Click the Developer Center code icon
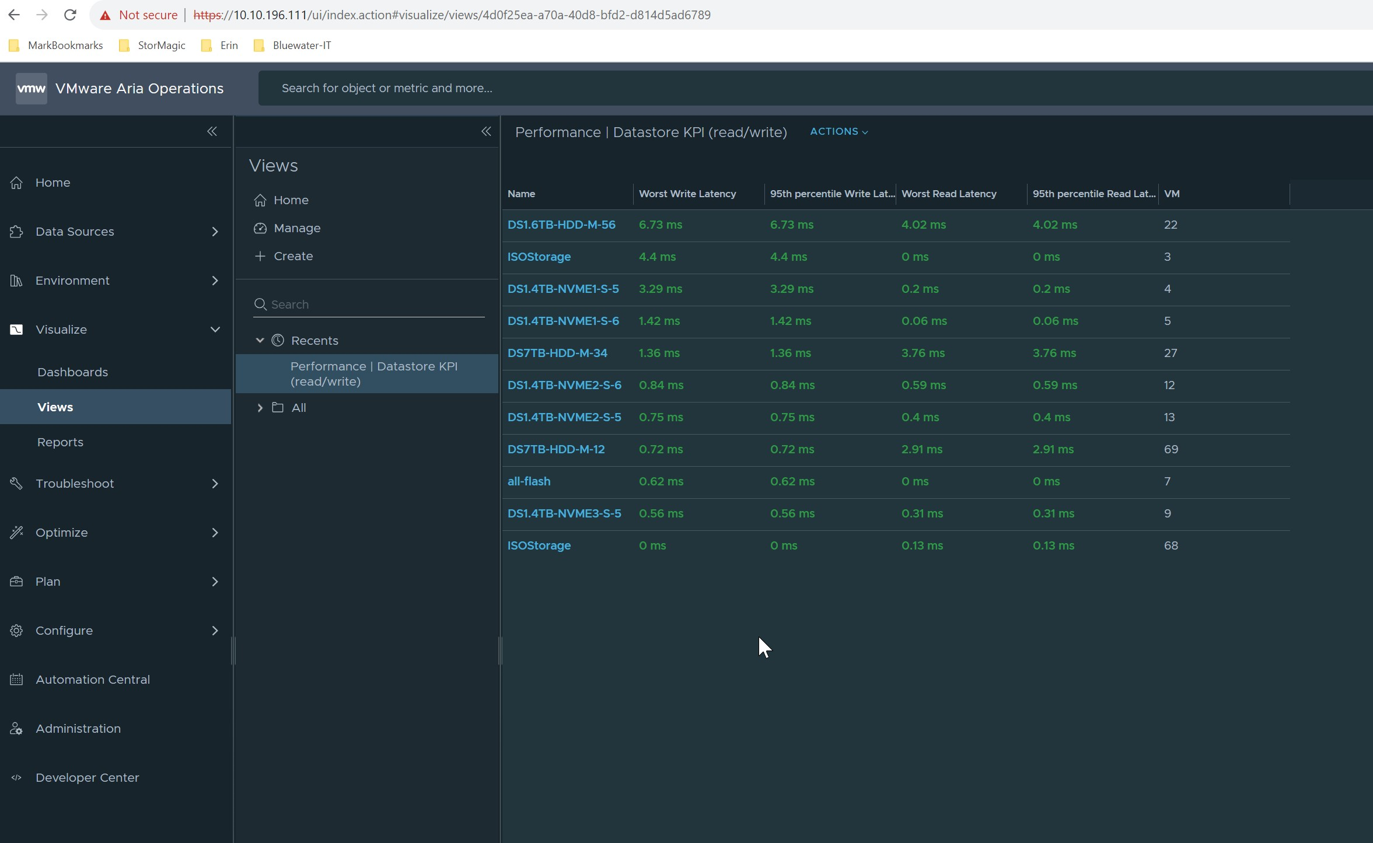Viewport: 1373px width, 843px height. coord(16,778)
